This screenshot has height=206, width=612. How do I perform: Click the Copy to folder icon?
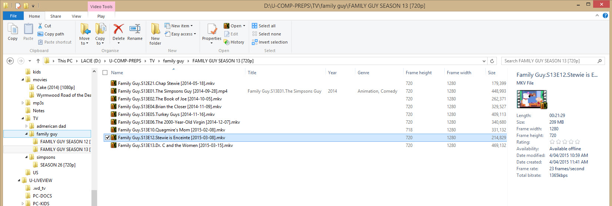tap(100, 29)
